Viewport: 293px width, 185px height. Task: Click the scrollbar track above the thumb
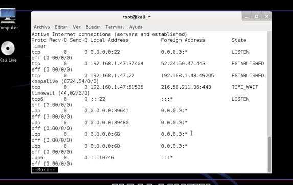269,84
